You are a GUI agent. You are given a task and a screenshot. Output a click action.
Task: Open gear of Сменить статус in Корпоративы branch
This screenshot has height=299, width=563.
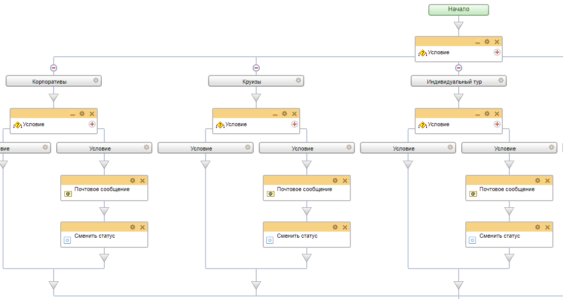pos(133,227)
